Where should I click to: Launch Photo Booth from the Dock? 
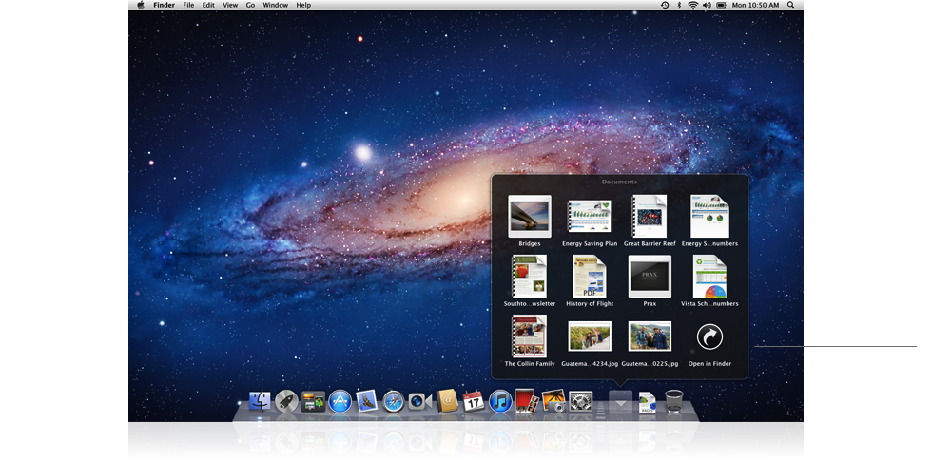[527, 402]
